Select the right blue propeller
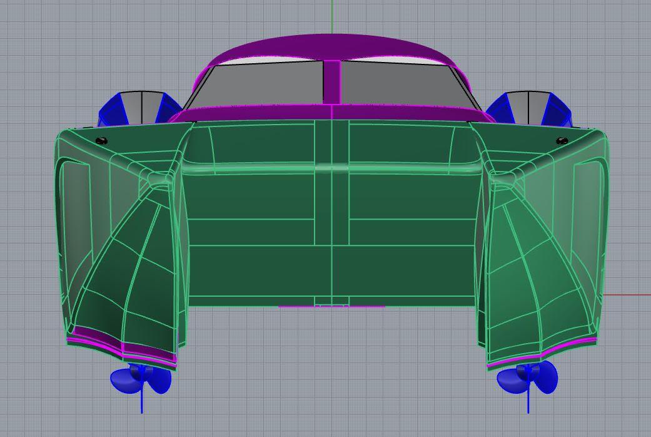The height and width of the screenshot is (437, 651). [527, 378]
